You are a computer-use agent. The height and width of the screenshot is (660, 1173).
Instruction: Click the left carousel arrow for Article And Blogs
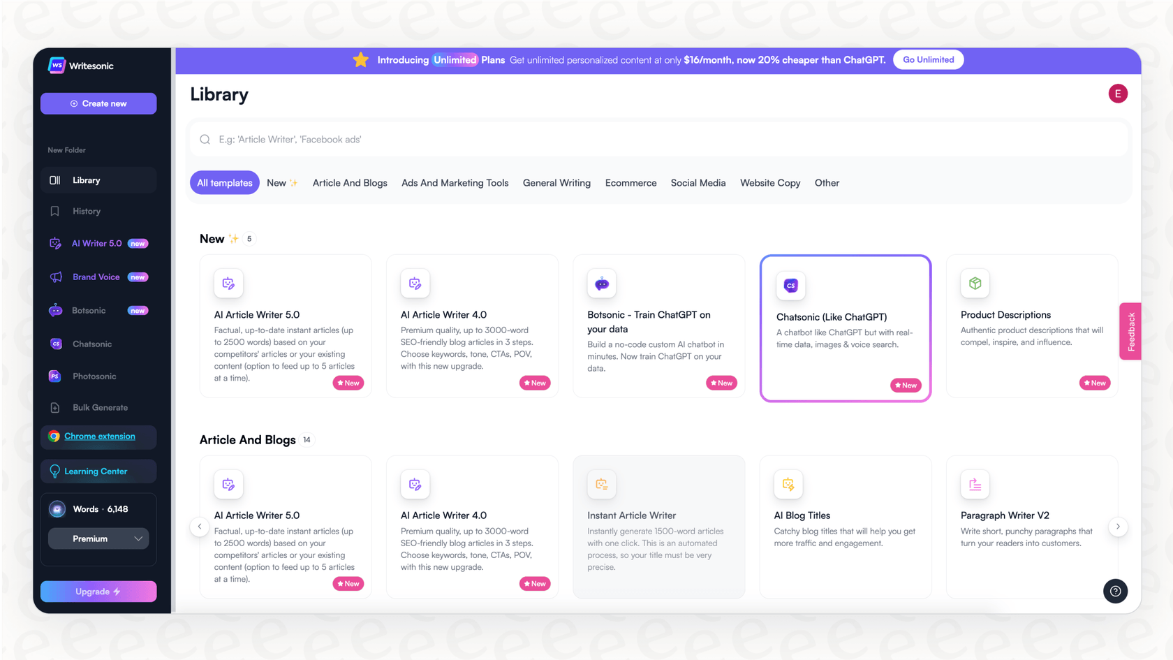click(199, 527)
